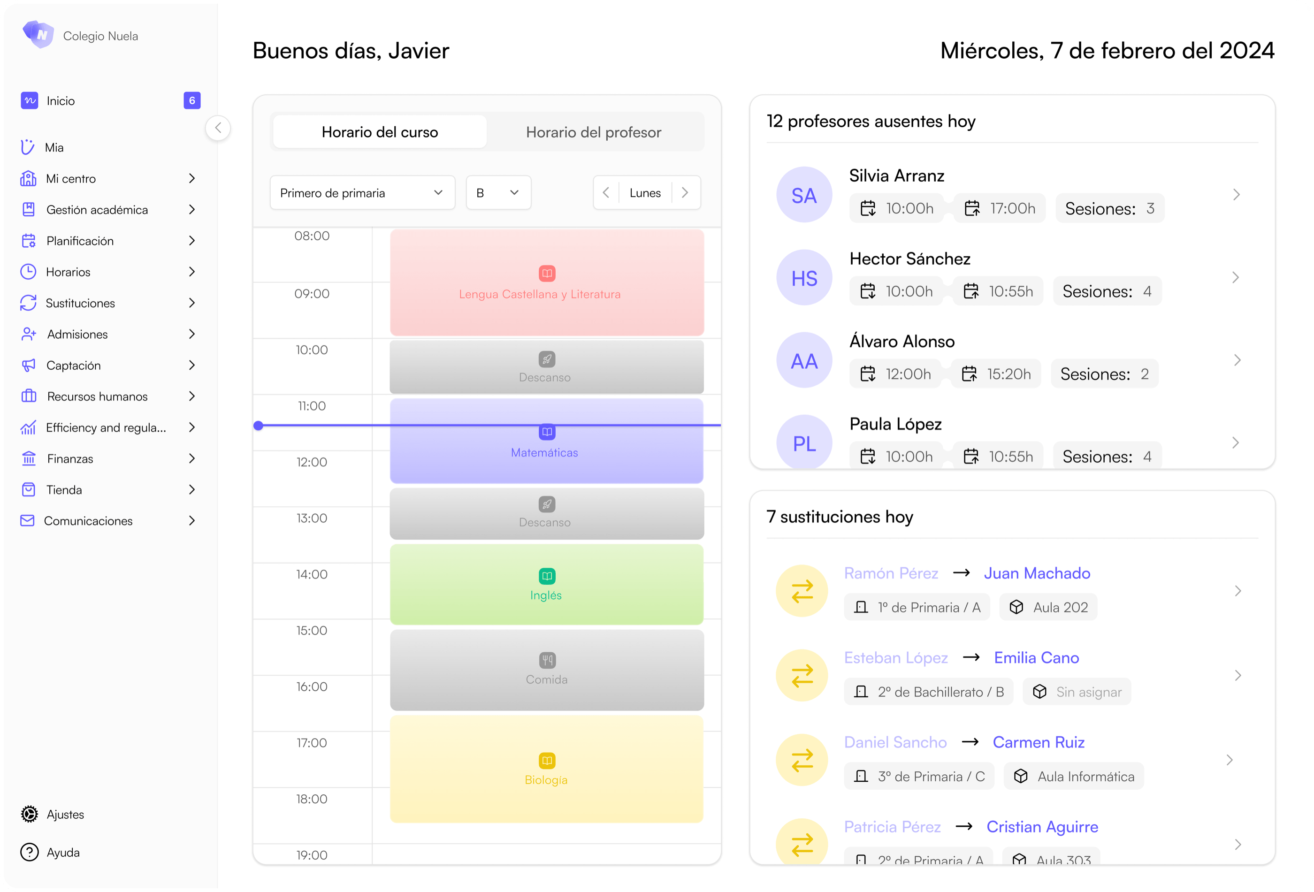
Task: Click the Inicio notification badge 6
Action: point(192,100)
